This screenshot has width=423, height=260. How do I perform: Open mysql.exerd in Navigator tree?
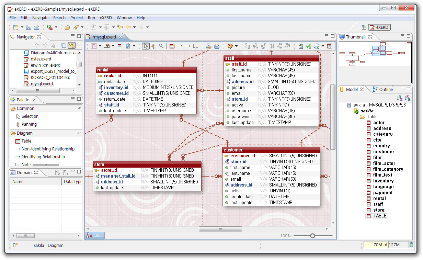tap(38, 83)
